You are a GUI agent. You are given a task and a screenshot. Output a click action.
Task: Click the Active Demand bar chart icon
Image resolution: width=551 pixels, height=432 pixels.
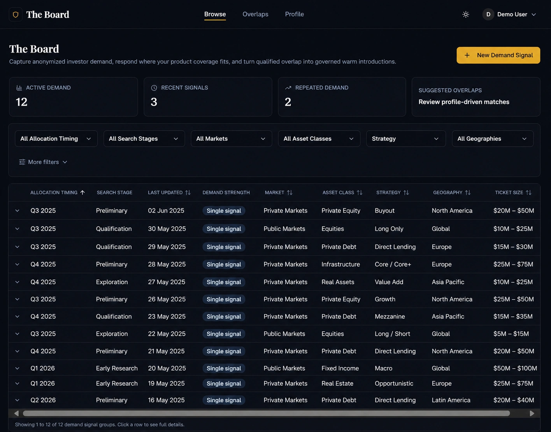point(19,88)
